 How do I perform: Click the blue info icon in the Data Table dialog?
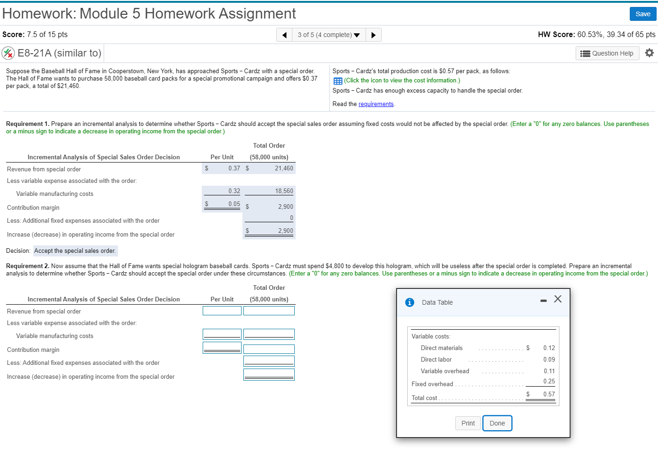(409, 302)
